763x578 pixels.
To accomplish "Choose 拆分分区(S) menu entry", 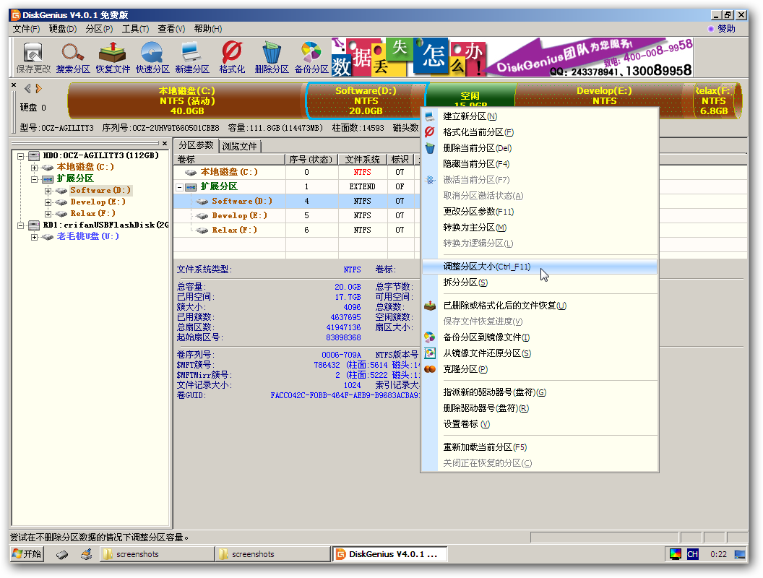I will (540, 282).
